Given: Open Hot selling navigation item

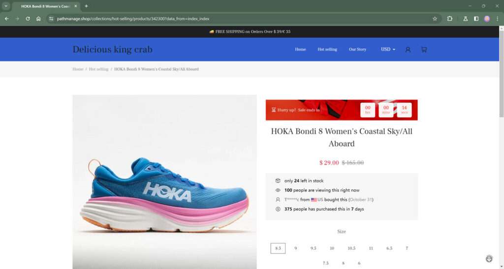Looking at the screenshot, I should click(327, 49).
